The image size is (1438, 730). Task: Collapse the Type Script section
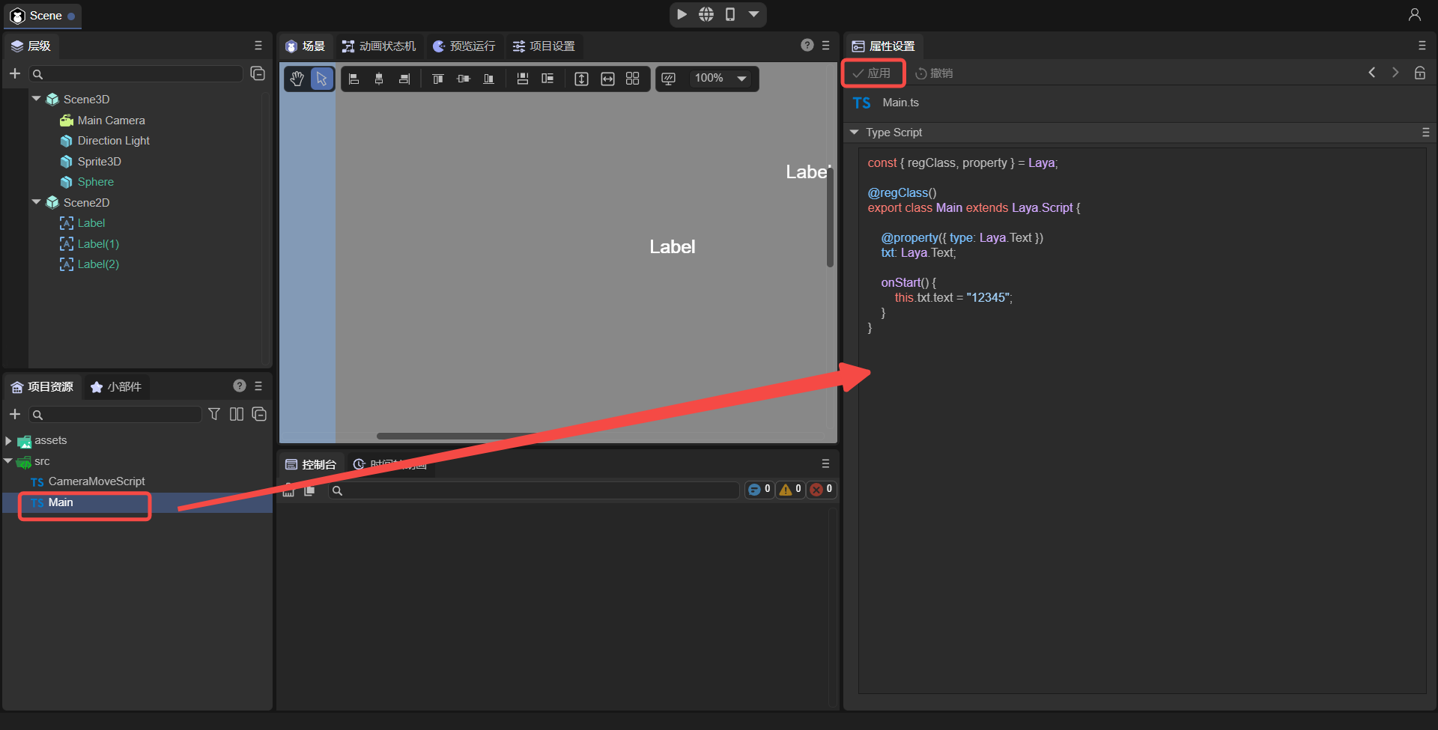(x=854, y=133)
